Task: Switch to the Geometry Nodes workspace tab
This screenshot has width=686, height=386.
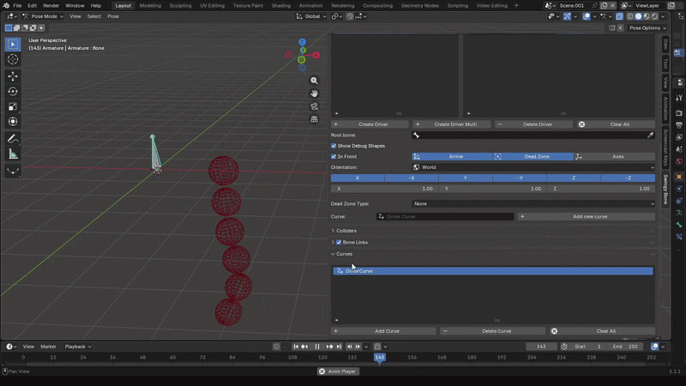Action: (x=419, y=6)
